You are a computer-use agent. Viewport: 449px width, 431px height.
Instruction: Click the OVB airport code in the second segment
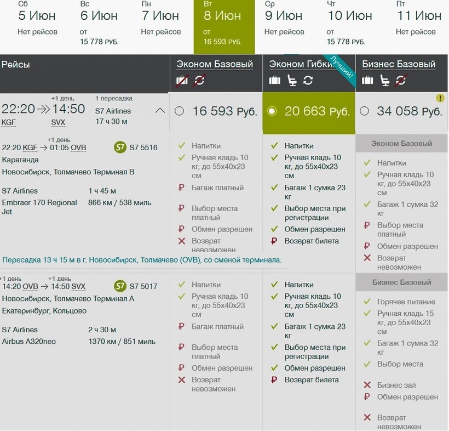(30, 286)
